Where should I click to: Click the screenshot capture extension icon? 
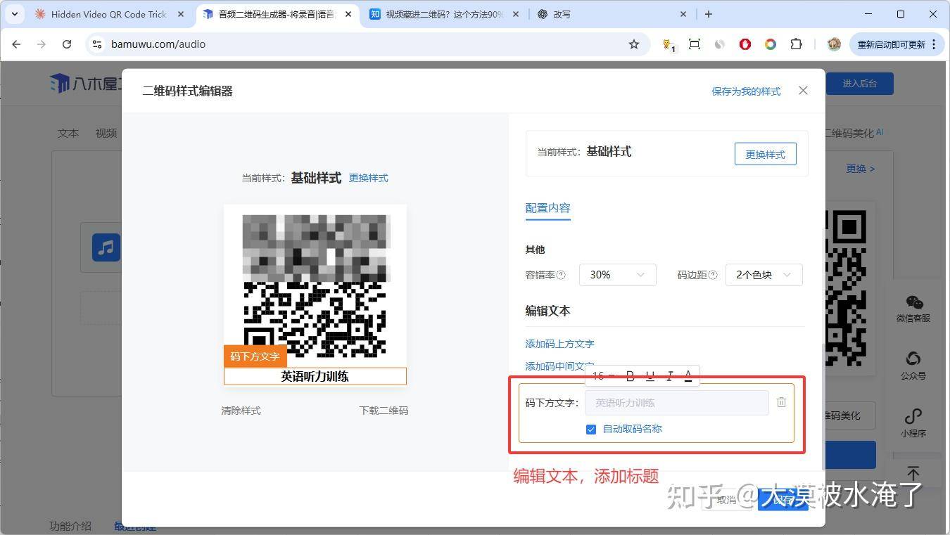[x=695, y=44]
